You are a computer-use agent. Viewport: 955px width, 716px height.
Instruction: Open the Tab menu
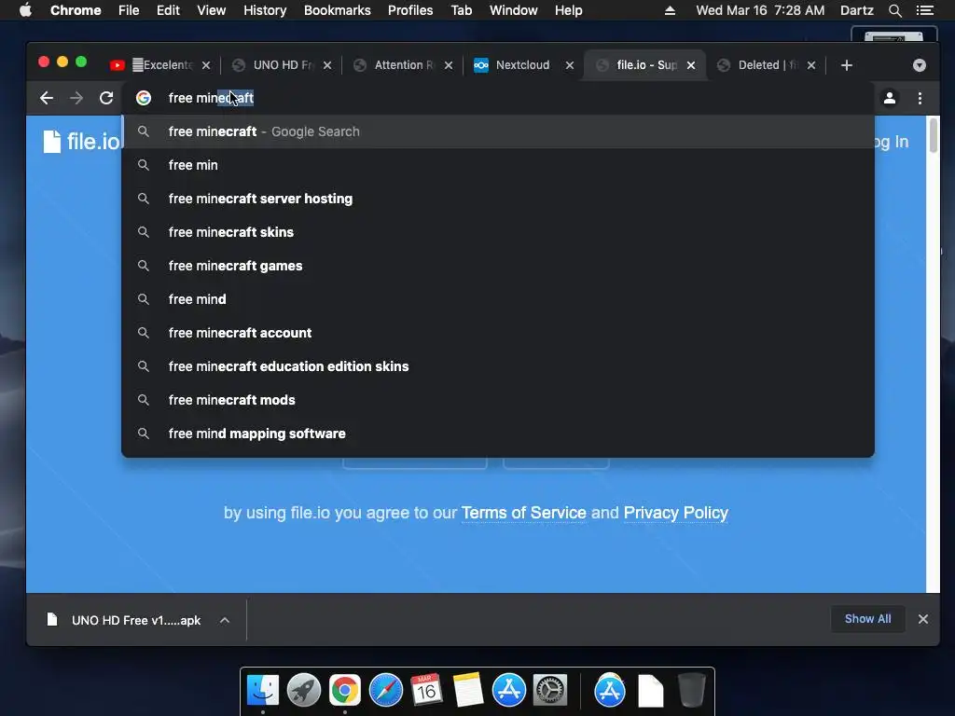click(x=461, y=10)
